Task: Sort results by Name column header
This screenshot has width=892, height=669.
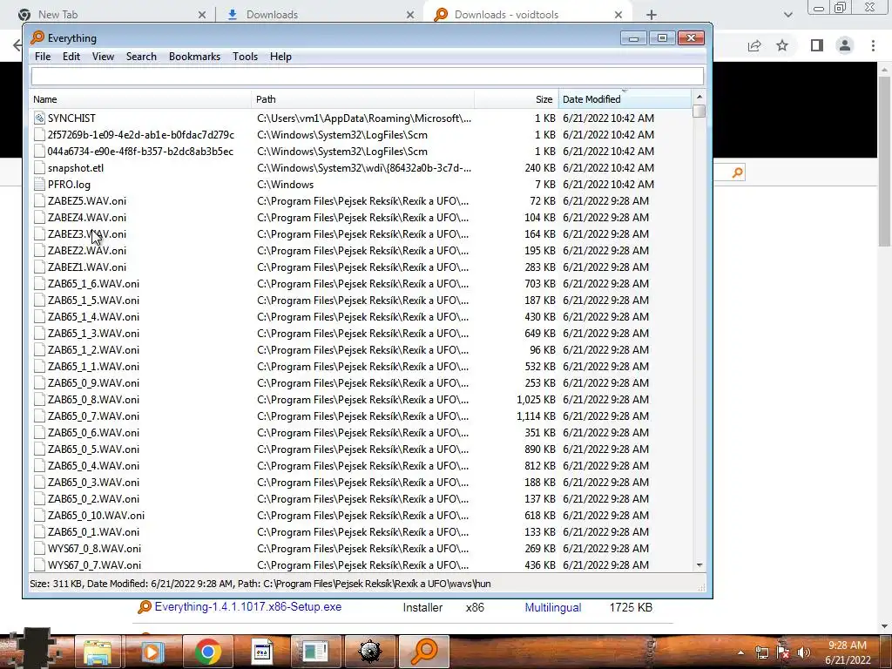Action: (x=140, y=99)
